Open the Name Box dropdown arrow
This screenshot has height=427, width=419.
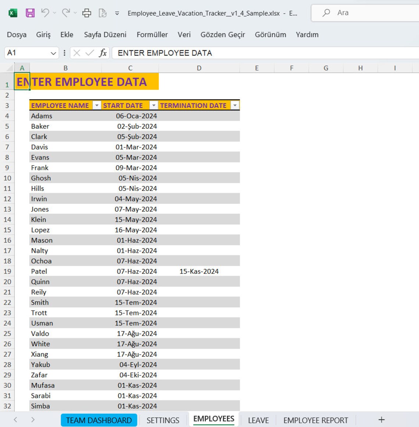[x=53, y=53]
